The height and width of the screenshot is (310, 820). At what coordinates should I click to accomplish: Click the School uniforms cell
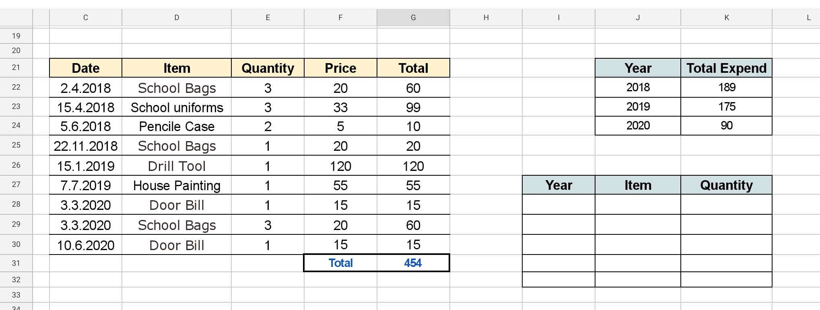click(177, 107)
